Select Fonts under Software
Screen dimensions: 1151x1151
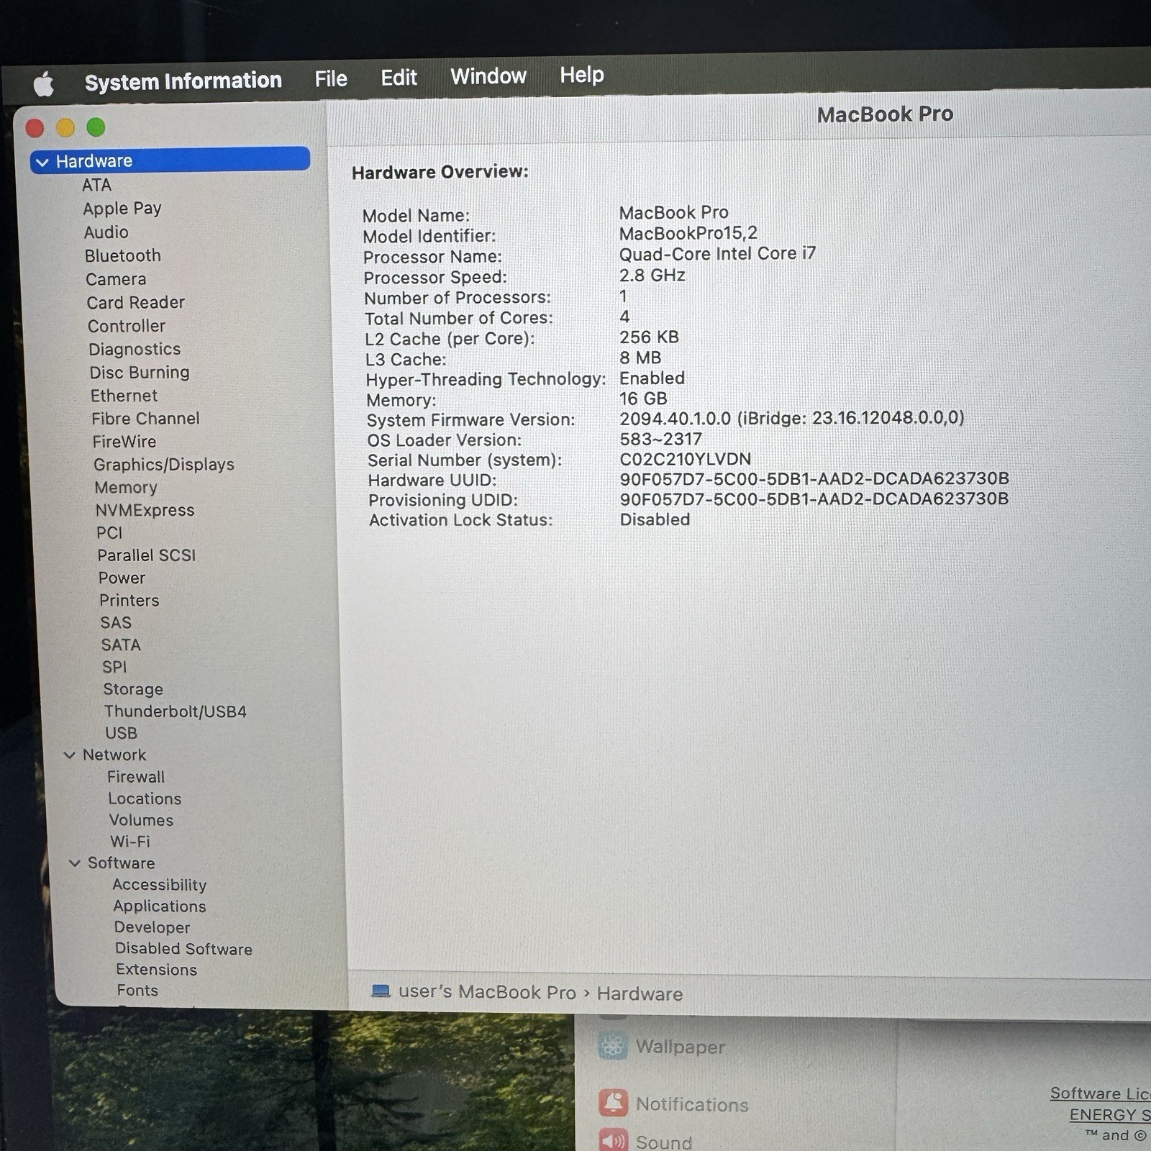(137, 991)
